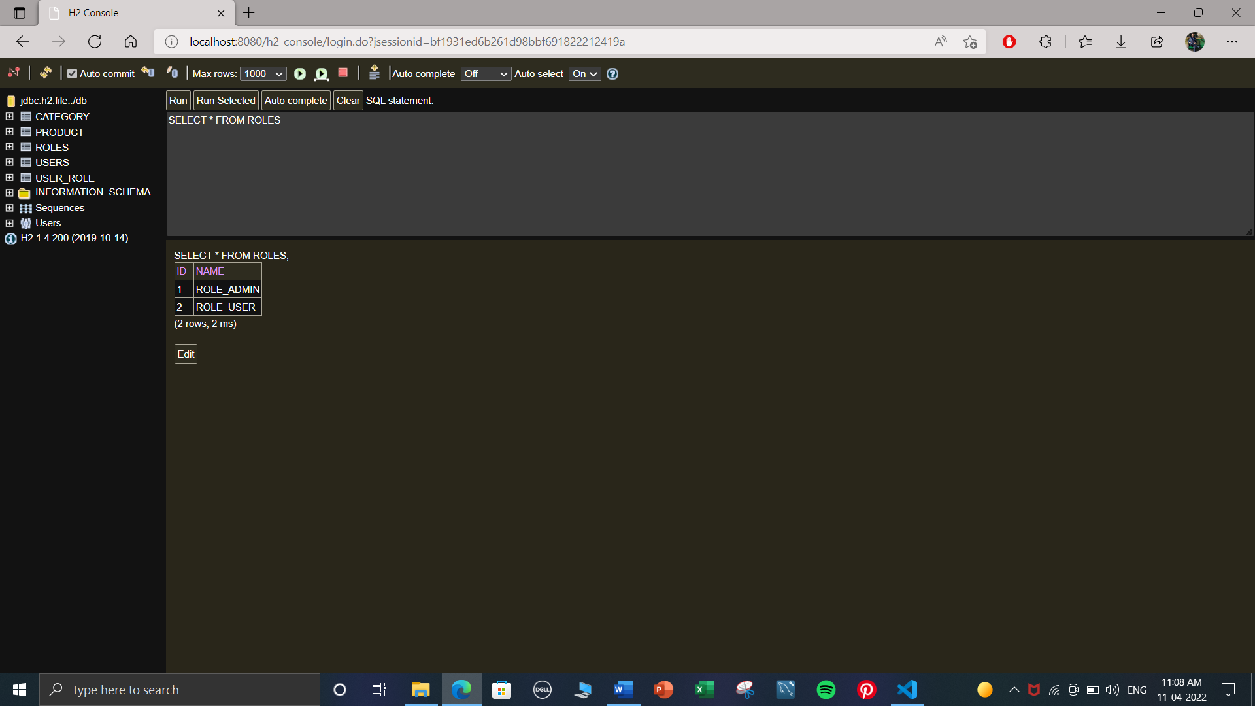This screenshot has height=706, width=1255.
Task: Click the Commit icon
Action: [x=172, y=73]
